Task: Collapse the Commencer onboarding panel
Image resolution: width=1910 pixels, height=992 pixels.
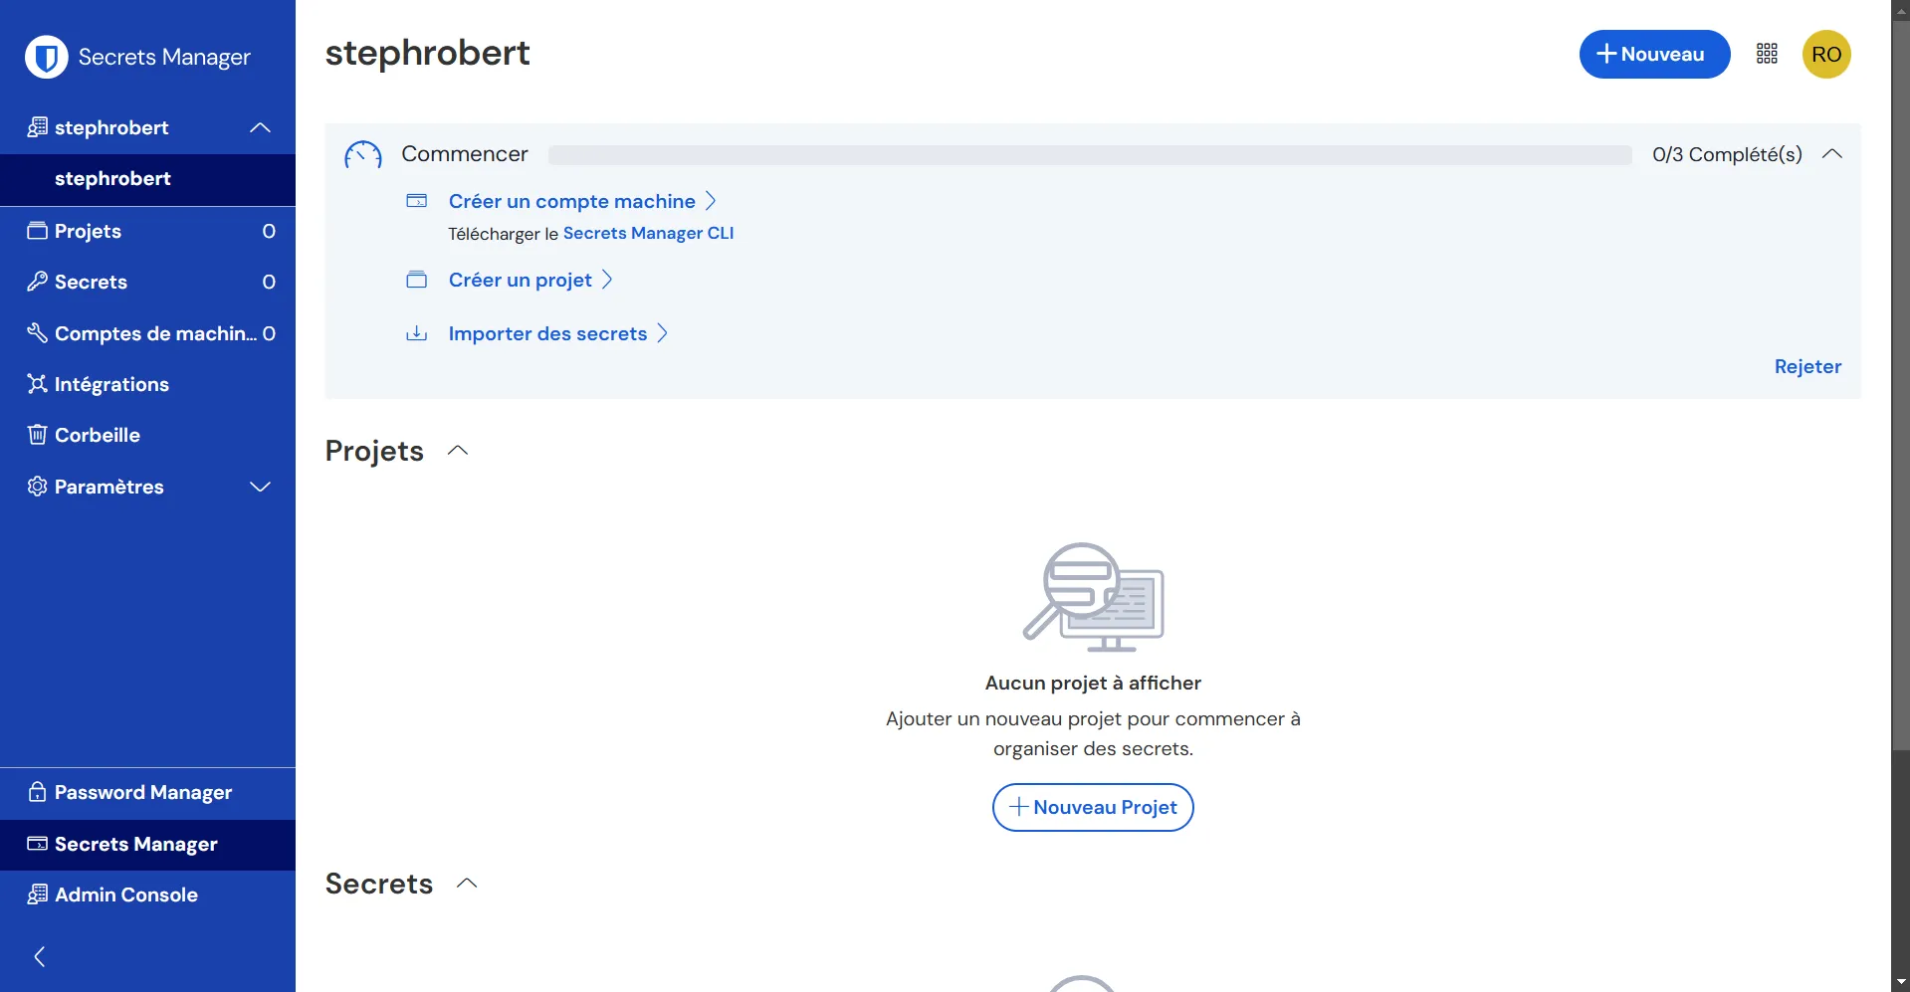Action: point(1831,154)
